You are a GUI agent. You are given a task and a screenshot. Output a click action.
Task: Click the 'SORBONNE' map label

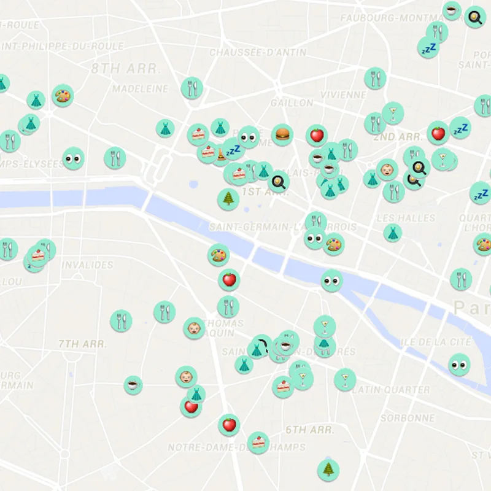click(408, 418)
